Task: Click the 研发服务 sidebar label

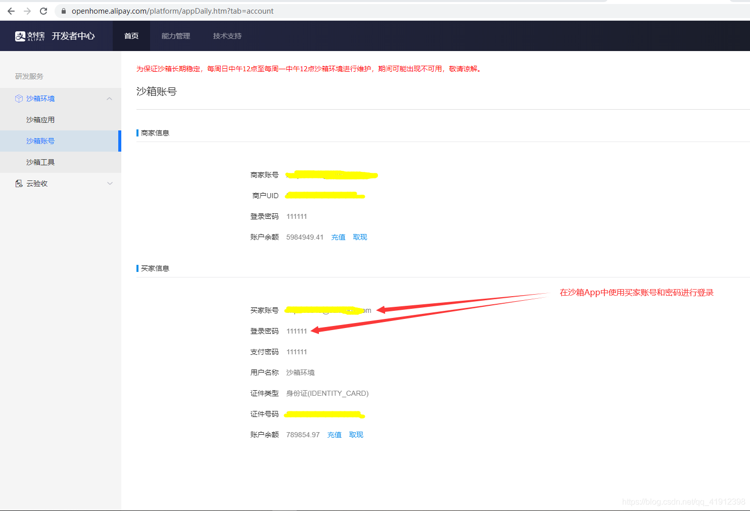Action: pos(29,76)
